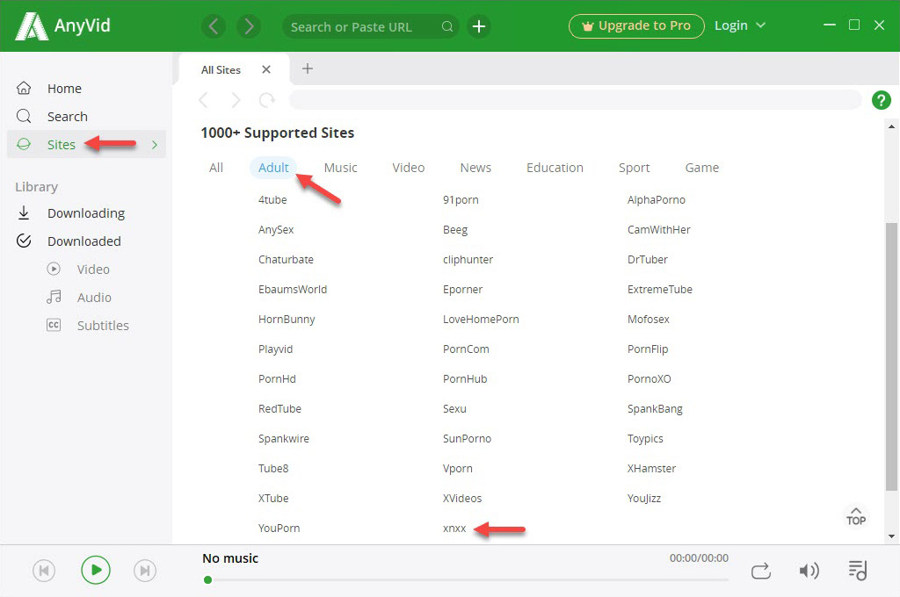Play the music
900x597 pixels.
point(95,570)
